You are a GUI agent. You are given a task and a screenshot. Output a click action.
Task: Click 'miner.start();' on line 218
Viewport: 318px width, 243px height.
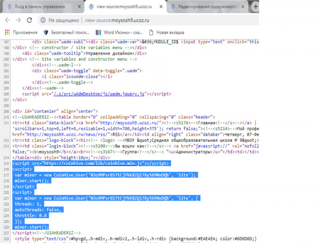tap(32, 181)
